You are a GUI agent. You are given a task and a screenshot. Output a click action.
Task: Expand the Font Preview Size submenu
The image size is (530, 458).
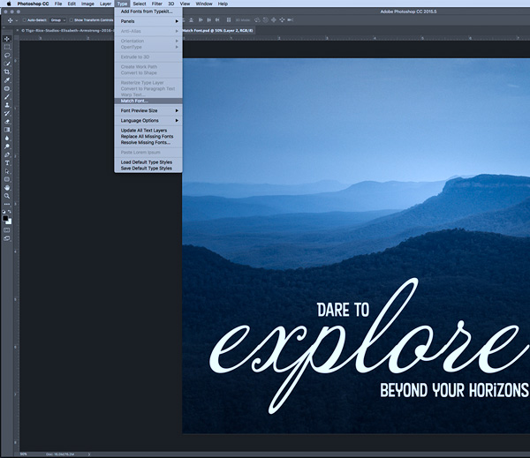(148, 111)
